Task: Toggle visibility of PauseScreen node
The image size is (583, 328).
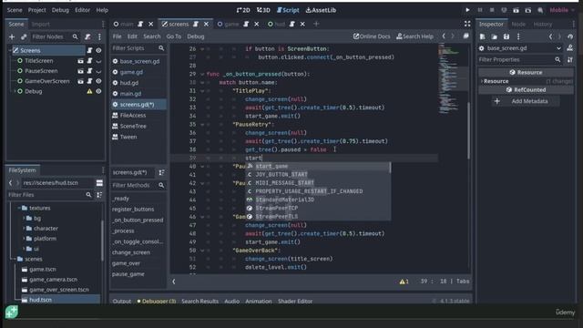Action: coord(98,71)
